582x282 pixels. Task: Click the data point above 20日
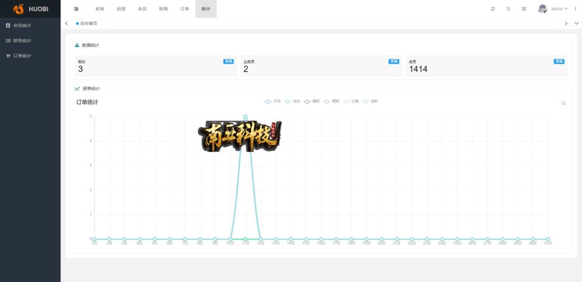pos(381,239)
